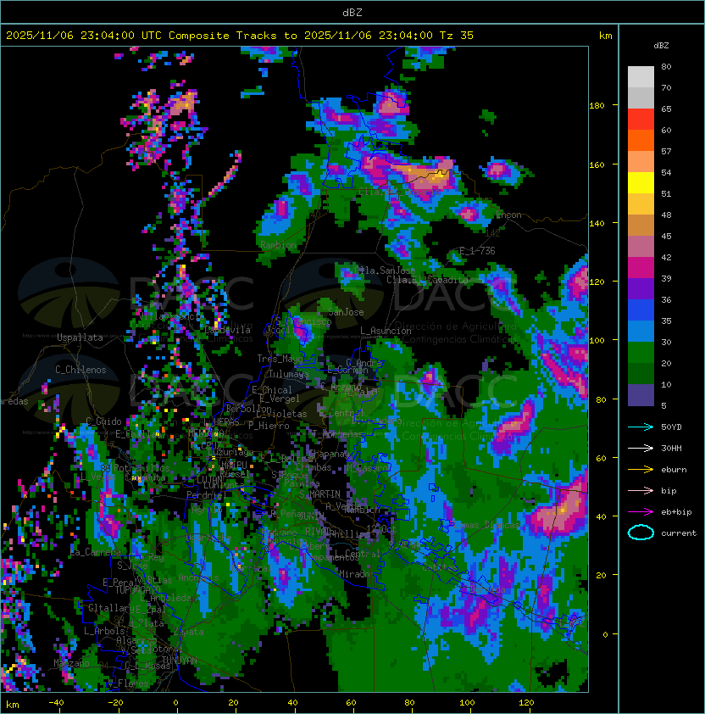The width and height of the screenshot is (705, 714).
Task: Click the Rambion label on the map
Action: pos(278,245)
